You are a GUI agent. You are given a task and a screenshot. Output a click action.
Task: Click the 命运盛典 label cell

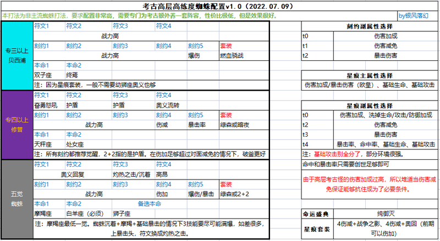click(318, 213)
